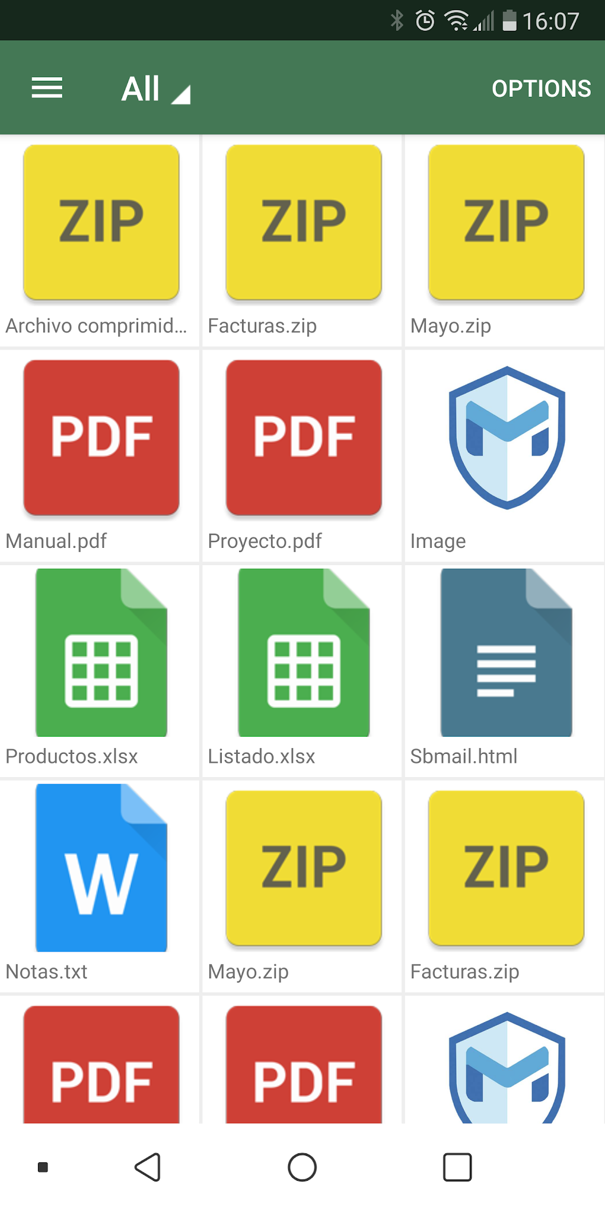Tap the Facturas.zip label in fourth row
The image size is (605, 1211).
(464, 972)
